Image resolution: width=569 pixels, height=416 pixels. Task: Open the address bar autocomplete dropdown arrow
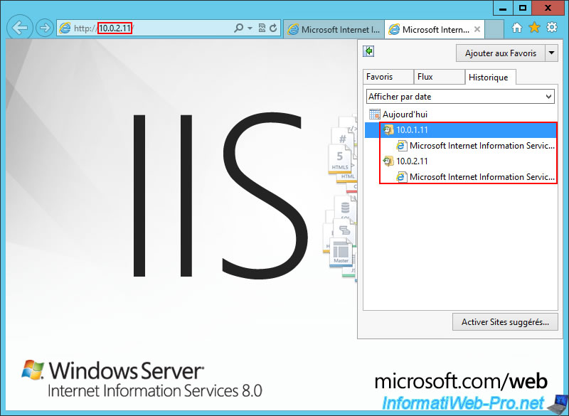[x=250, y=28]
